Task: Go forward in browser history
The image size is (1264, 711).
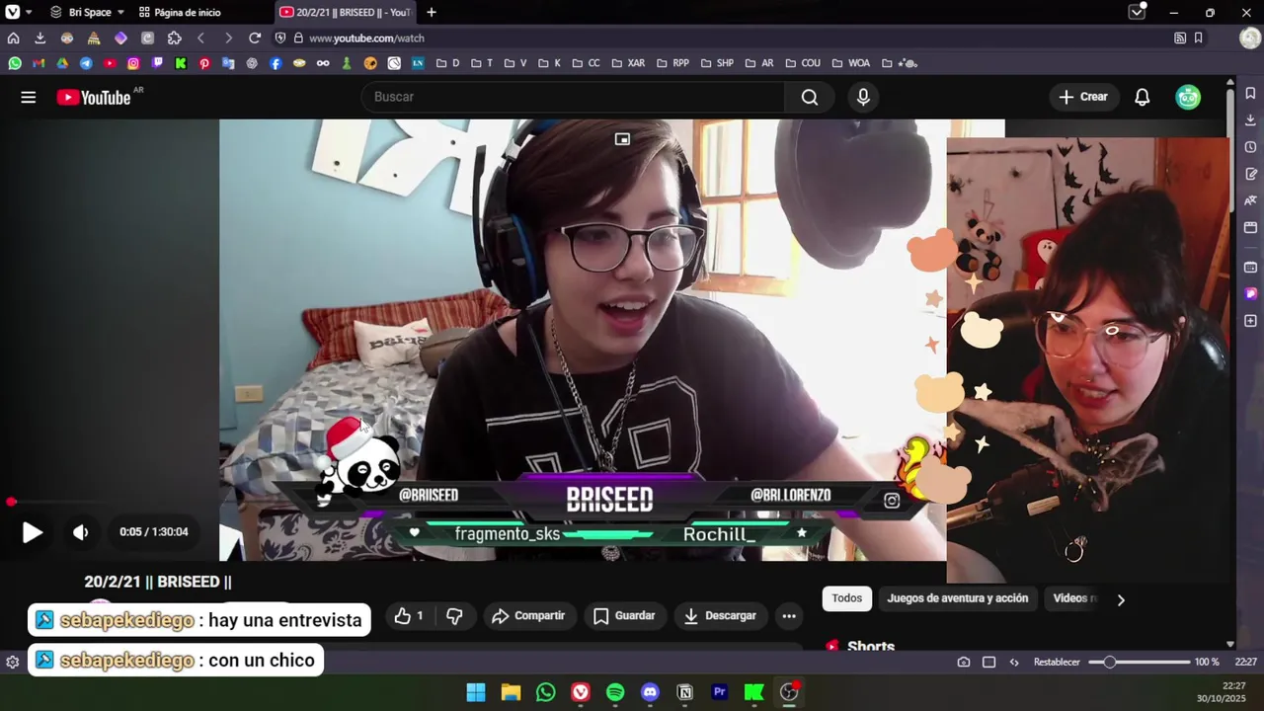Action: tap(228, 38)
